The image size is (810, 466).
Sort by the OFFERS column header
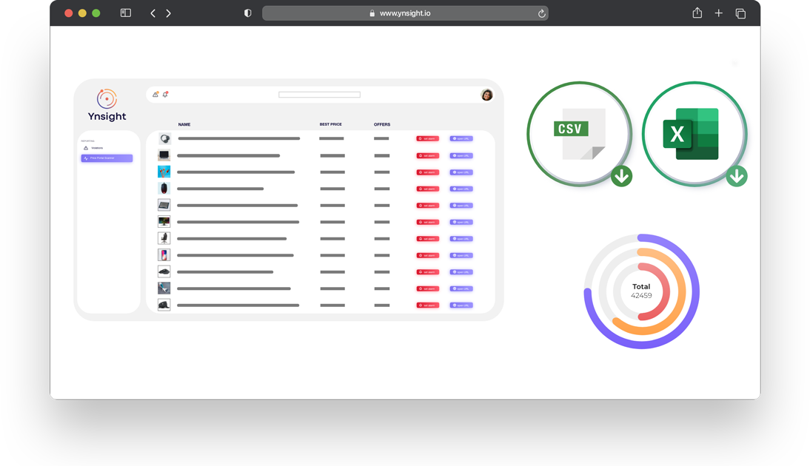pos(382,124)
